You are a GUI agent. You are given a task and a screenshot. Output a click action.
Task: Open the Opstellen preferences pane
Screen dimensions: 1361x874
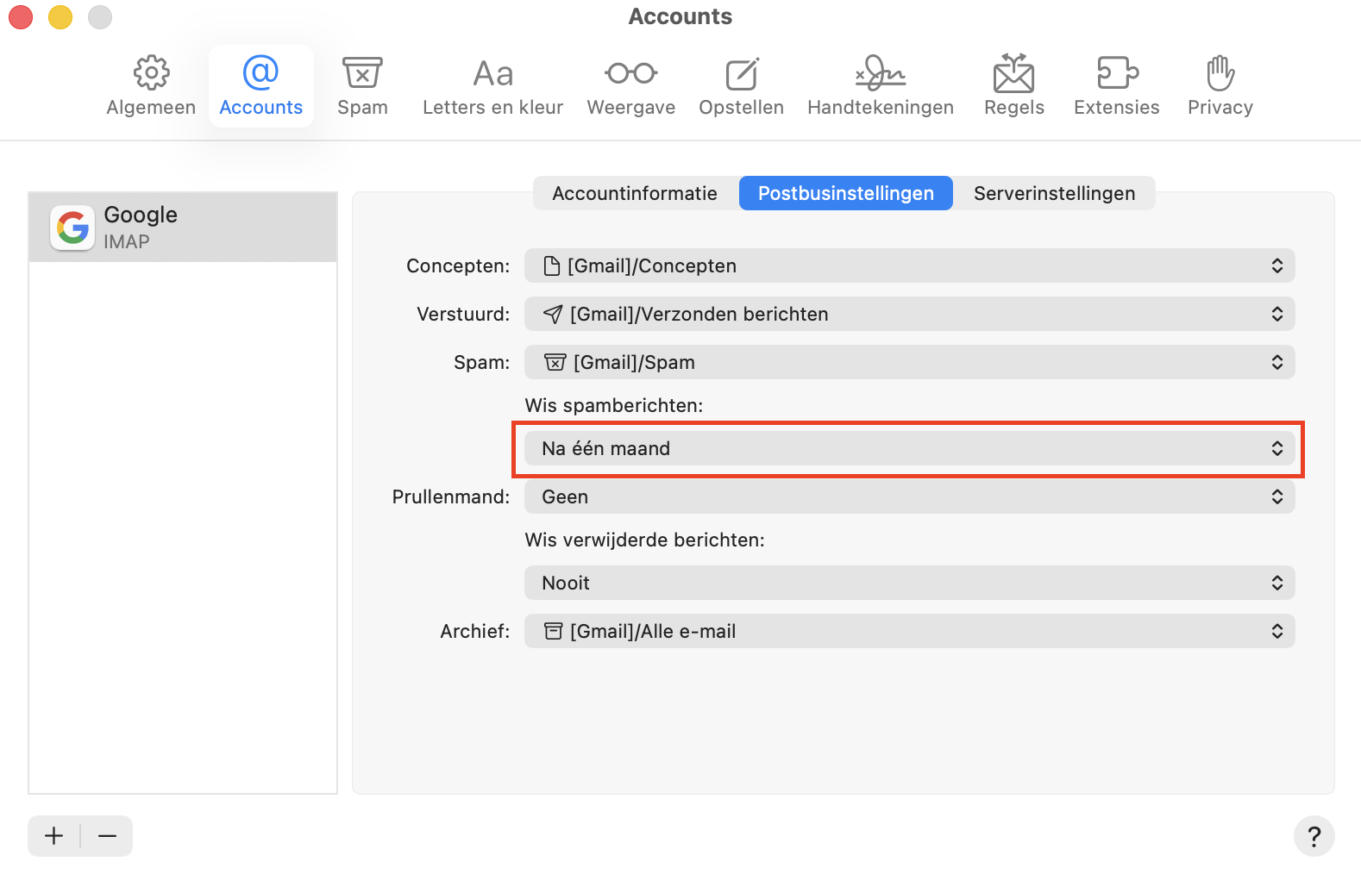coord(741,86)
